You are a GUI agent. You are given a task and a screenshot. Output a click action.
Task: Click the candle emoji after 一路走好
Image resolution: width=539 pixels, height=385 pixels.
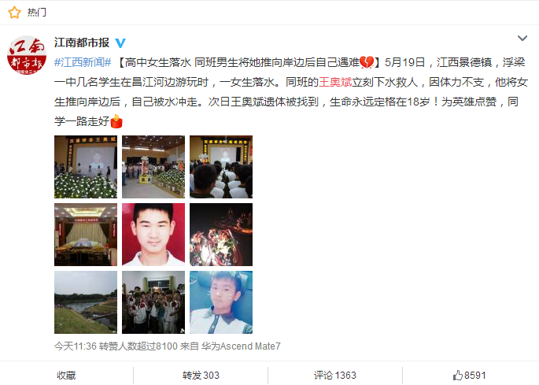pyautogui.click(x=116, y=121)
